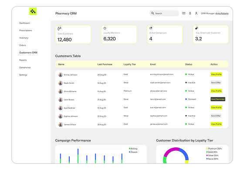Click the Loyalty Members card icon

[105, 28]
